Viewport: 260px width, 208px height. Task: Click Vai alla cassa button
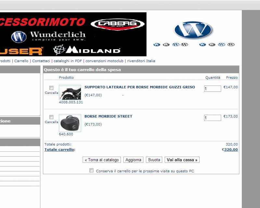tap(182, 160)
